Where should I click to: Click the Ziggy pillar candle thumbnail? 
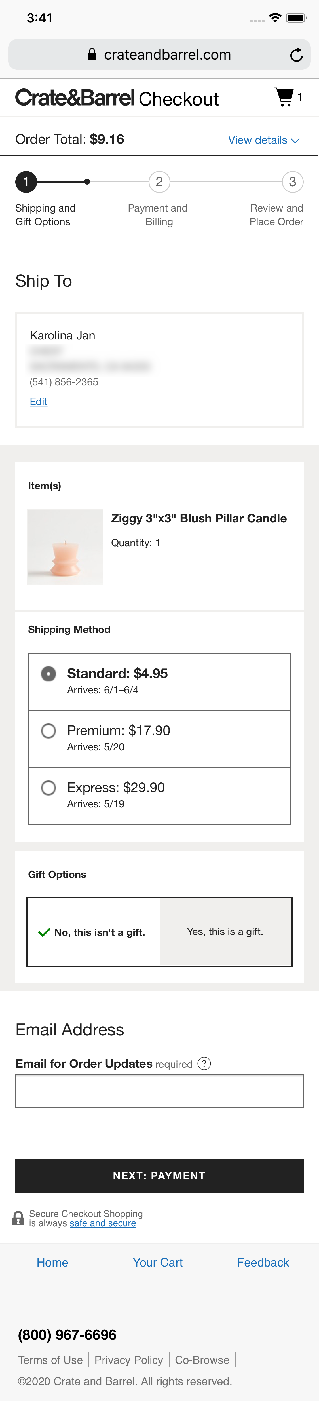click(65, 547)
